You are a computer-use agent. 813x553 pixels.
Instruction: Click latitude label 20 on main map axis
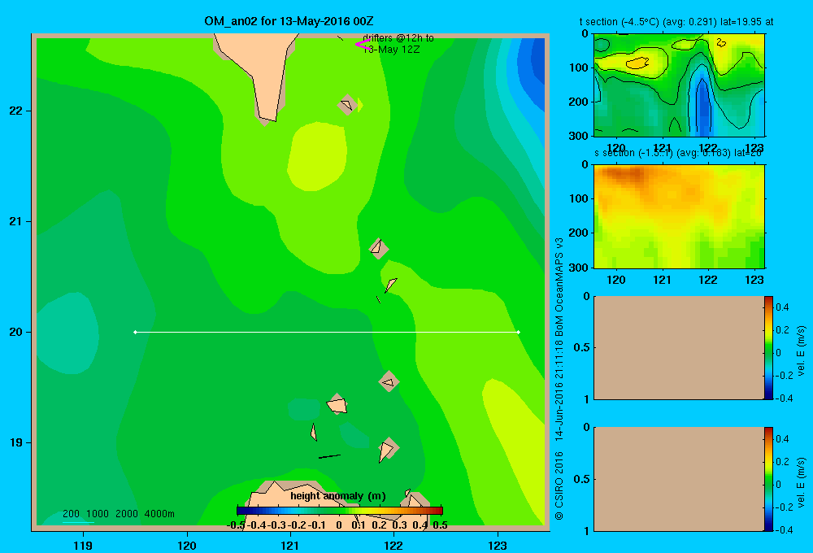(x=15, y=332)
